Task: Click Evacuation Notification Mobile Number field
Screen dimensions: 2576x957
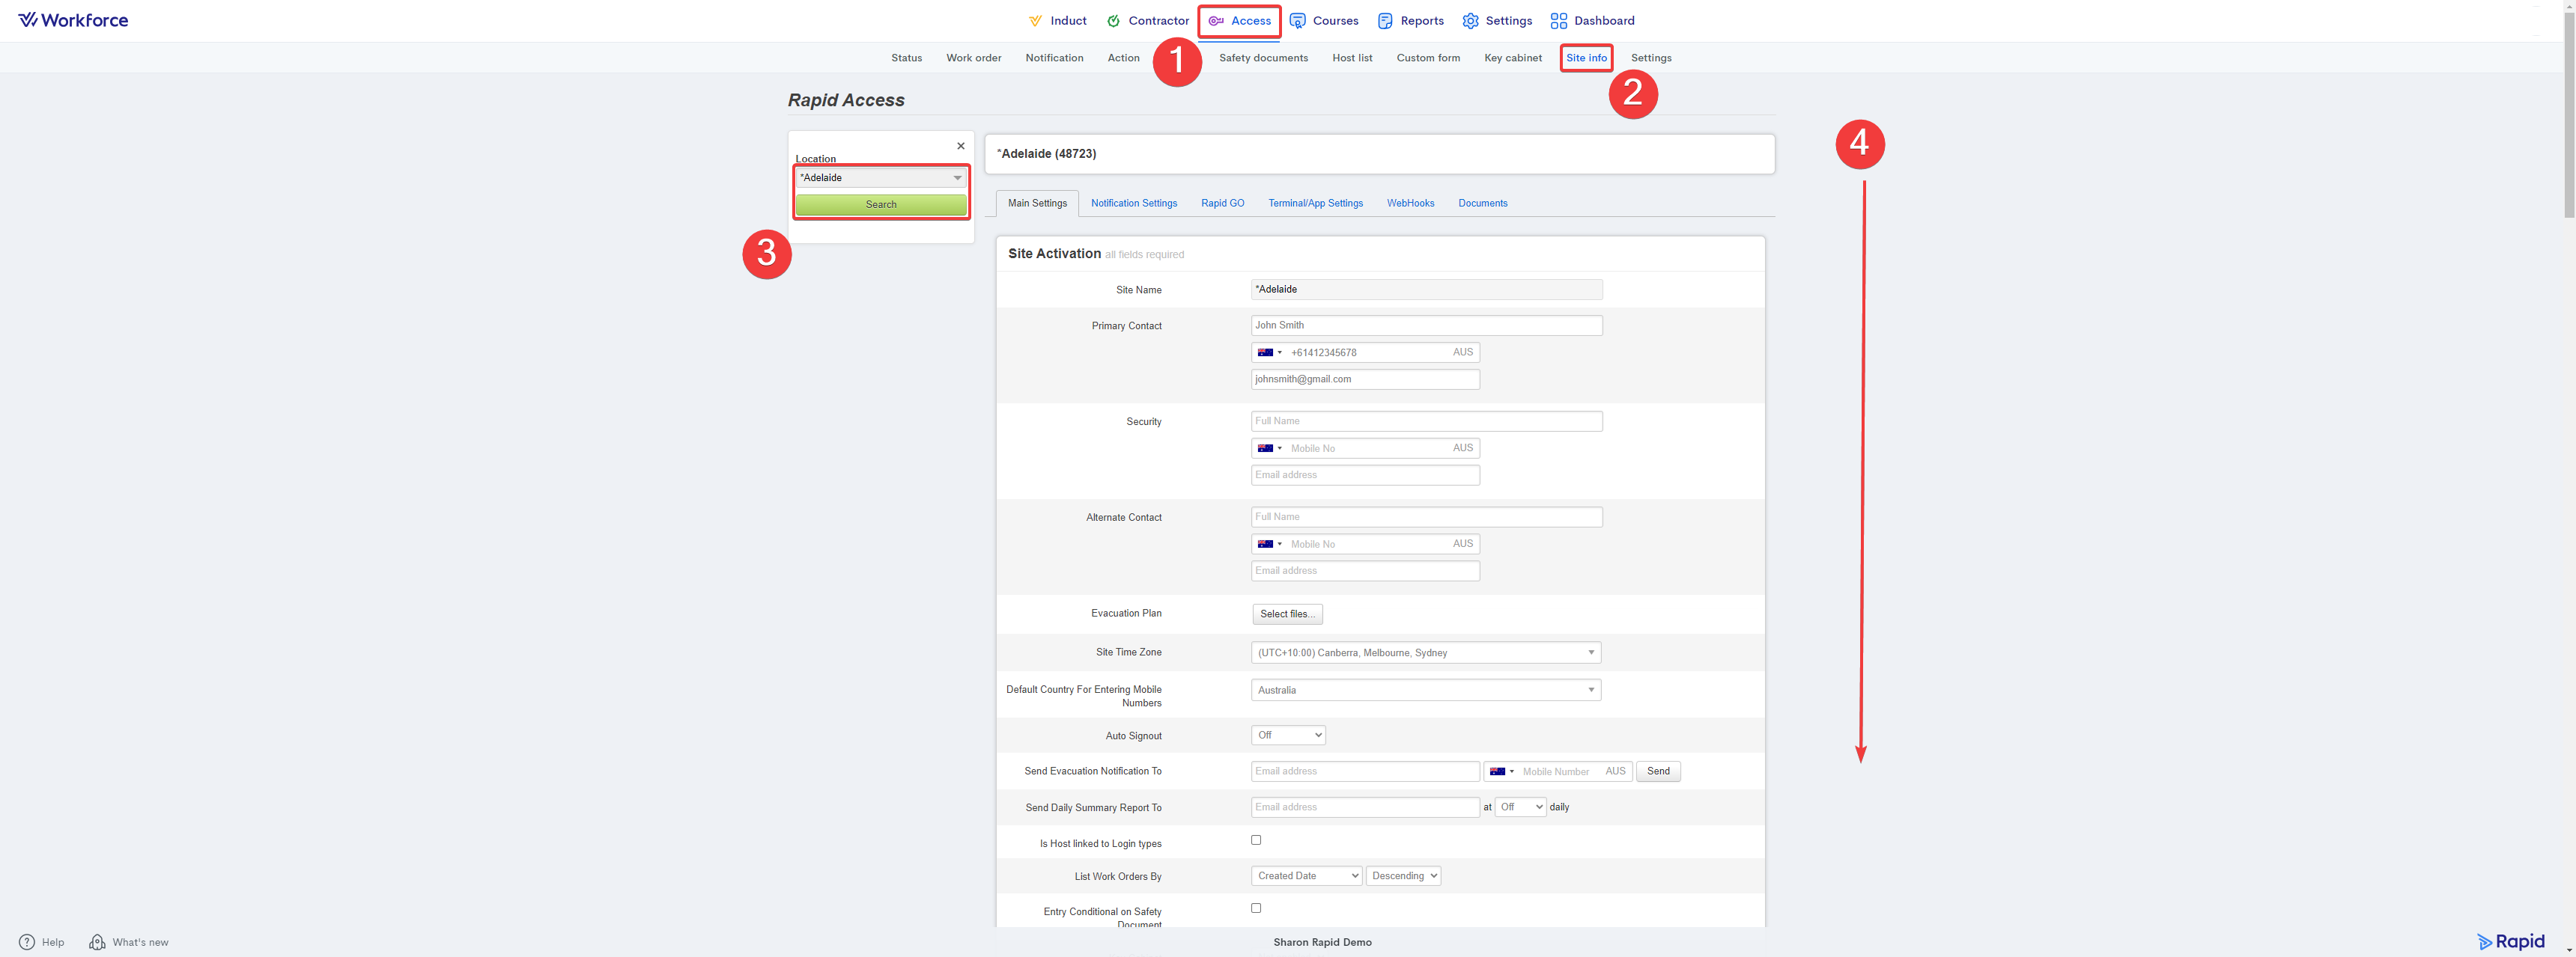Action: 1560,771
